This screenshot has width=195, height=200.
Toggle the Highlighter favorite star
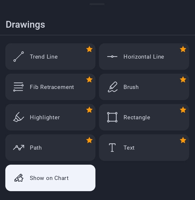point(89,110)
